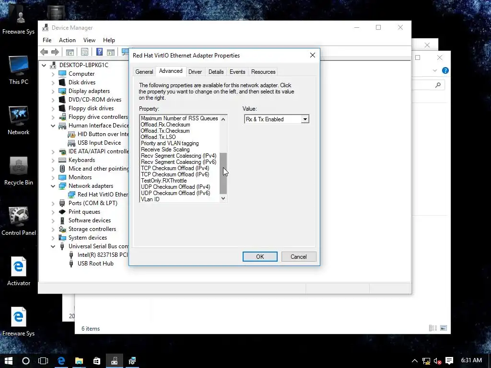Screen dimensions: 491x368
Task: Select the Receive Side Scaling property
Action: click(165, 149)
